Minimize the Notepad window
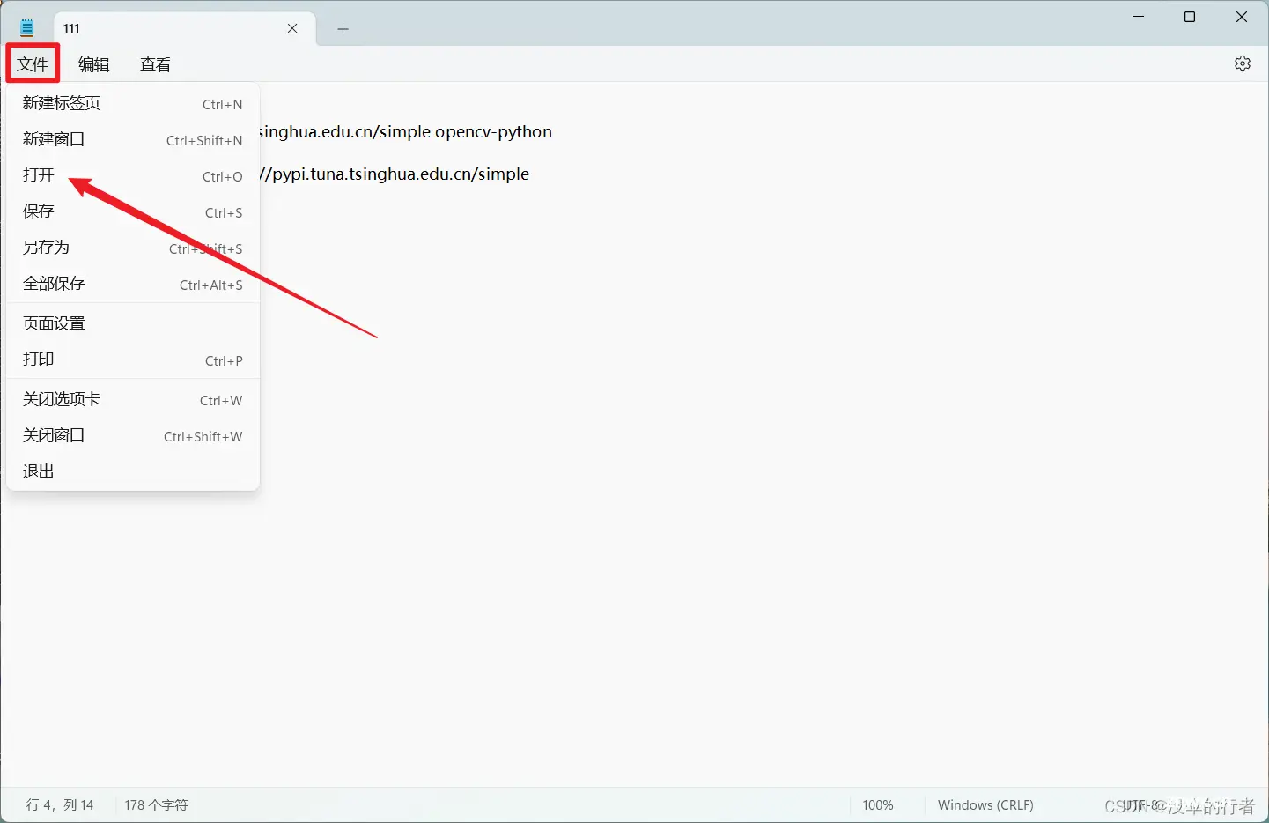The image size is (1269, 823). point(1139,17)
